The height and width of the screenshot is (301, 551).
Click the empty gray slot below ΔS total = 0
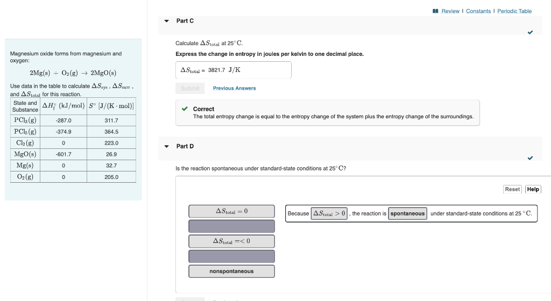(231, 226)
